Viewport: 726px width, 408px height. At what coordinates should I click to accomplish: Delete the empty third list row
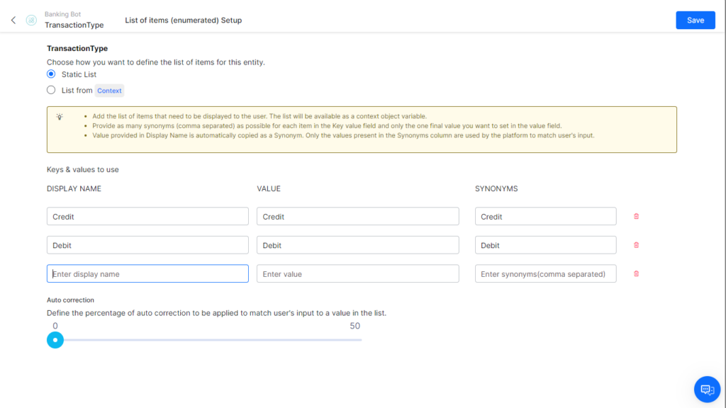pos(636,273)
